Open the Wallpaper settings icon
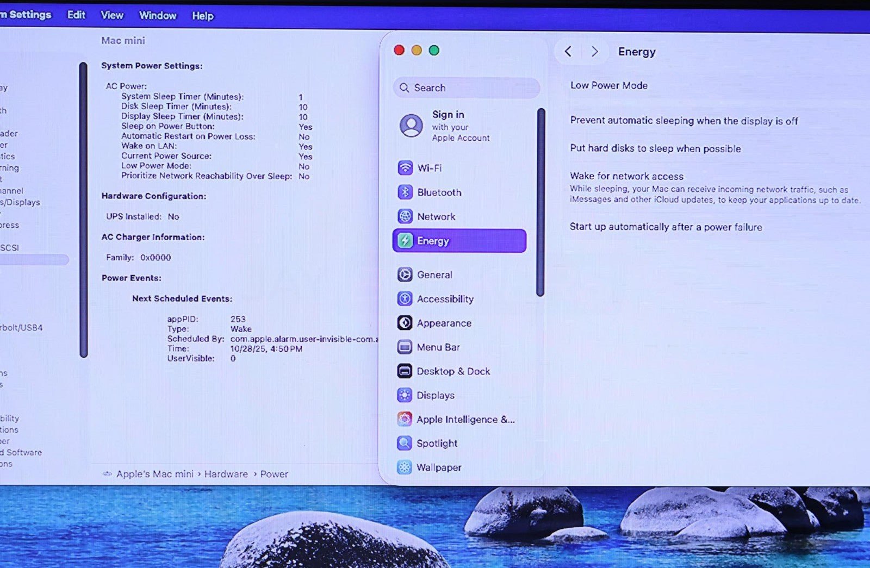Viewport: 870px width, 568px height. 405,467
